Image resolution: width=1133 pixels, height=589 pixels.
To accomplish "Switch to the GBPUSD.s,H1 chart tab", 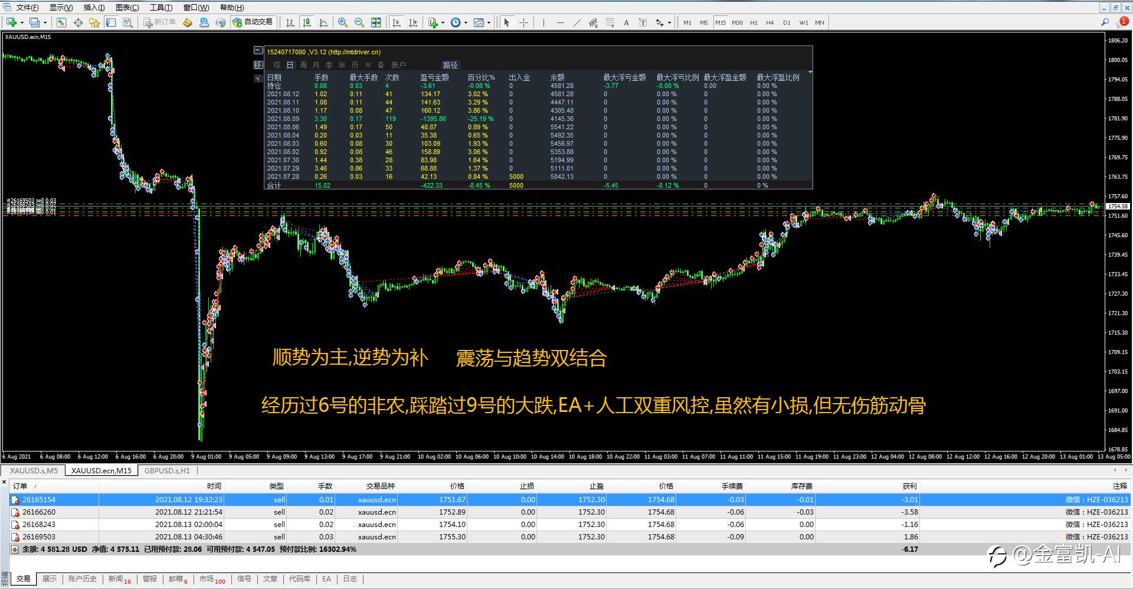I will click(168, 470).
